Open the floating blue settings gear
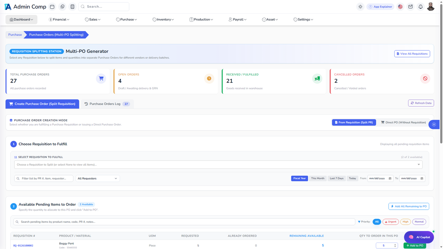 point(434,124)
